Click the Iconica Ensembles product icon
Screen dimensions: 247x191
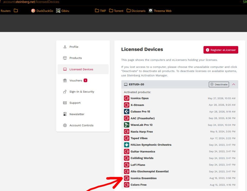(x=127, y=178)
